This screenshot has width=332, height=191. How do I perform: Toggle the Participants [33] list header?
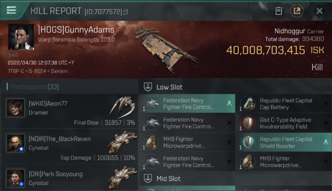pyautogui.click(x=34, y=87)
